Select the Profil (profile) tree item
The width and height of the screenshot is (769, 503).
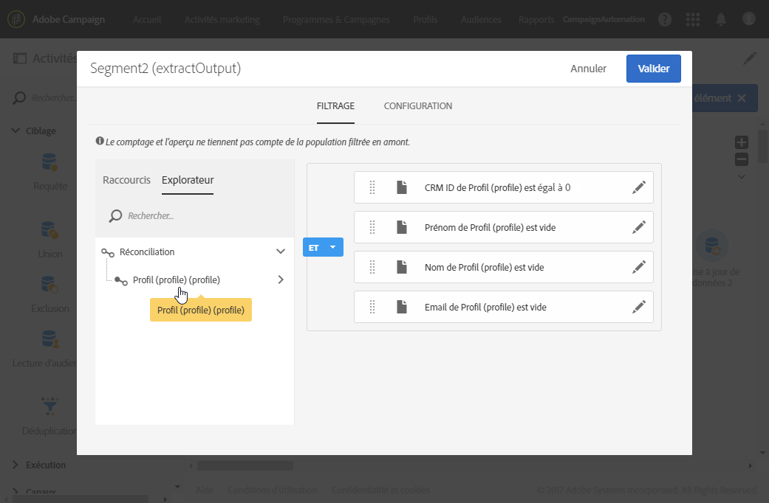176,280
